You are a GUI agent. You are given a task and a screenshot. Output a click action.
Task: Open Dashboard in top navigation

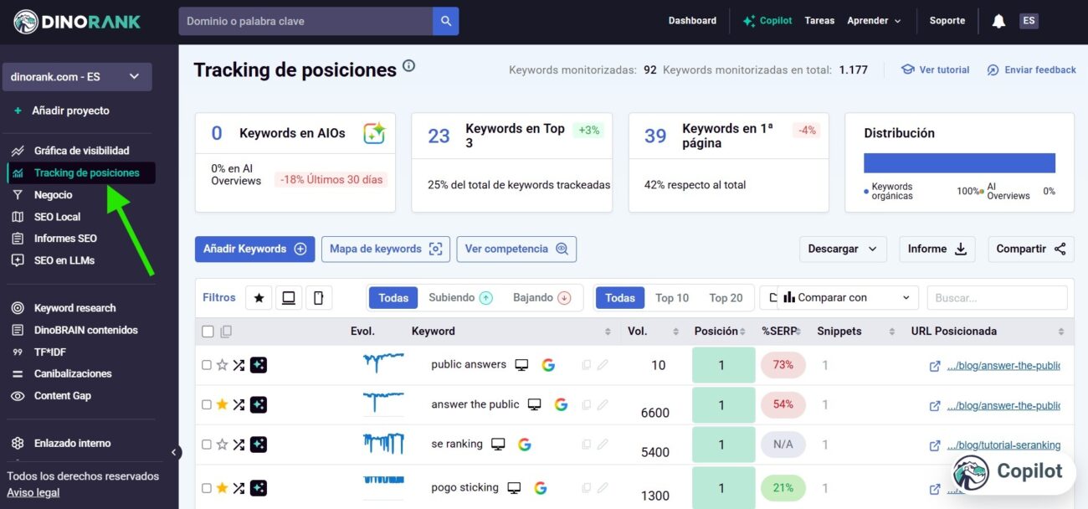click(692, 21)
